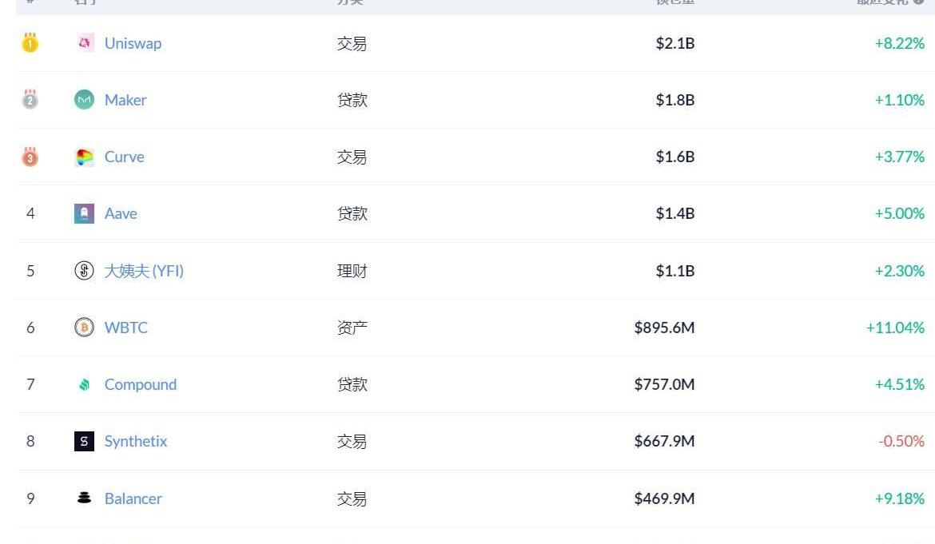Open the 大姨夫 (YFI) project link
935x544 pixels.
click(x=144, y=271)
